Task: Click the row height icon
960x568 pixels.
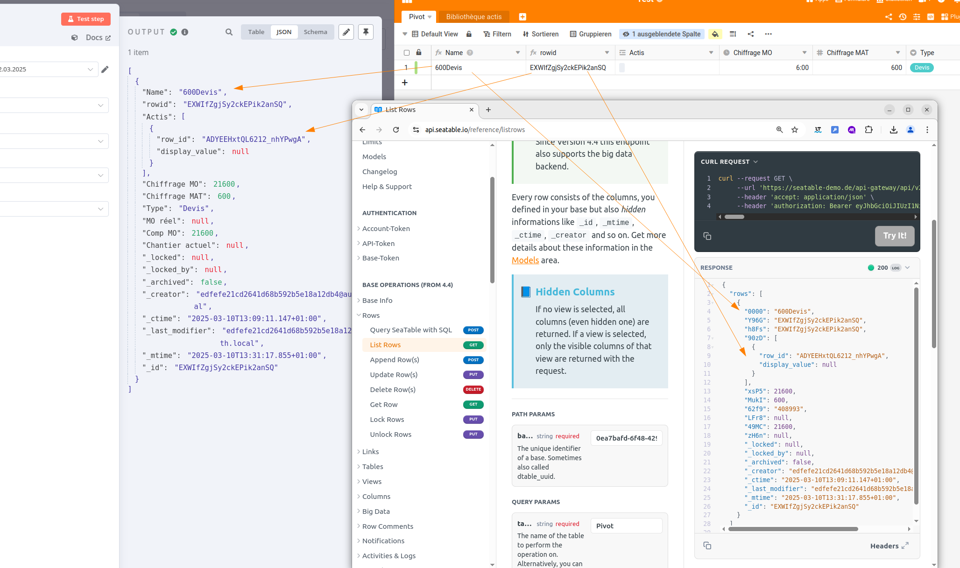Action: pyautogui.click(x=733, y=34)
